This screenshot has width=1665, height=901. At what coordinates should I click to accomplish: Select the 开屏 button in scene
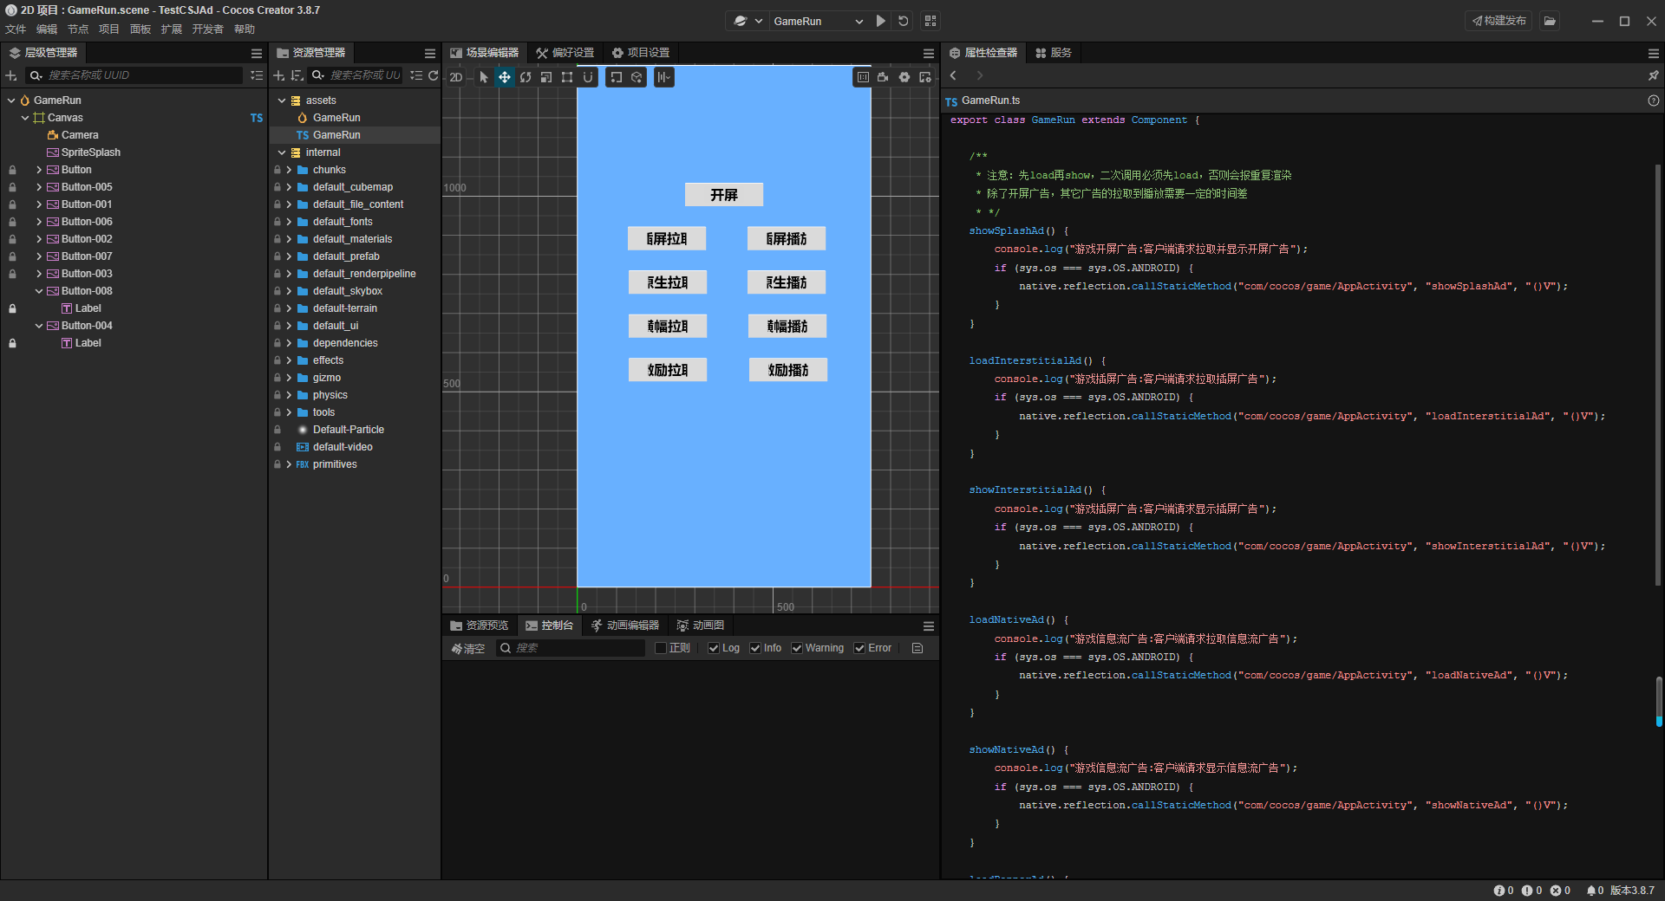tap(724, 195)
